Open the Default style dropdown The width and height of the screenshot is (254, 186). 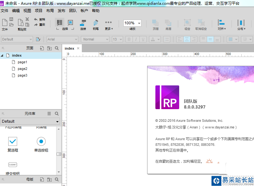click(17, 39)
